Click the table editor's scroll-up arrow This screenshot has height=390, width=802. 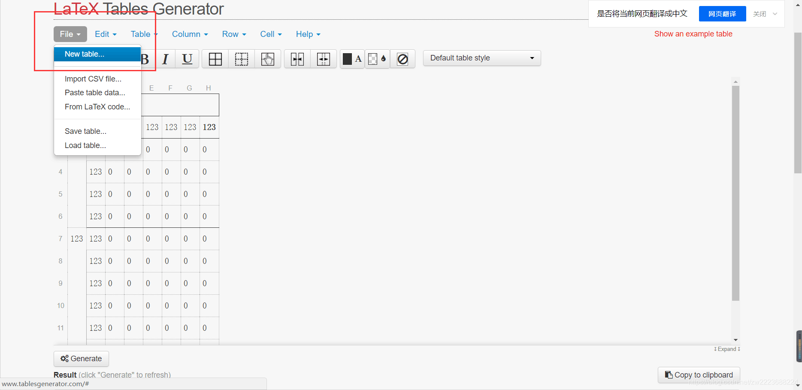tap(735, 82)
